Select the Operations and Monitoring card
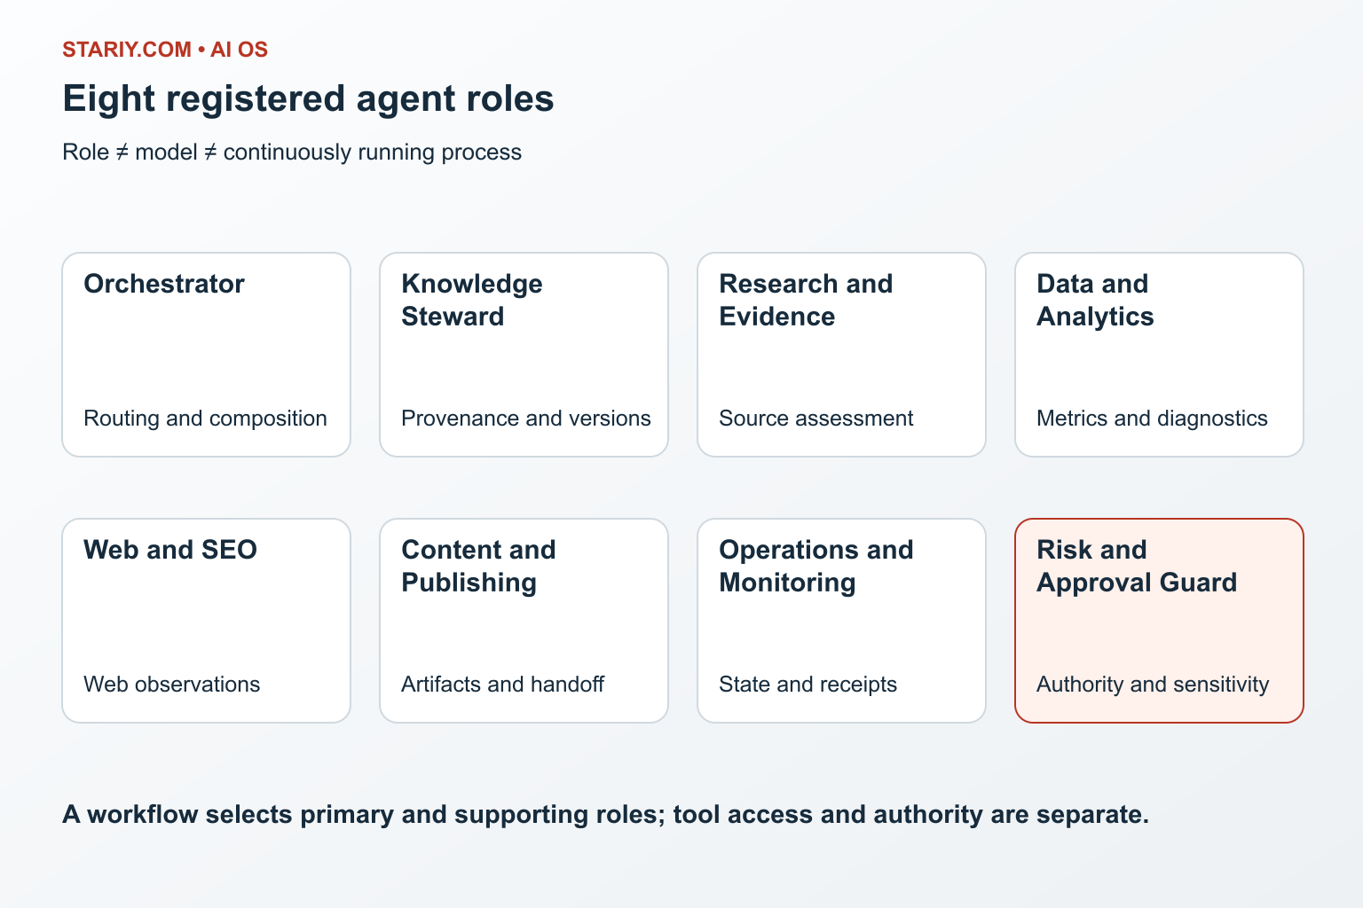Image resolution: width=1363 pixels, height=908 pixels. pyautogui.click(x=841, y=621)
